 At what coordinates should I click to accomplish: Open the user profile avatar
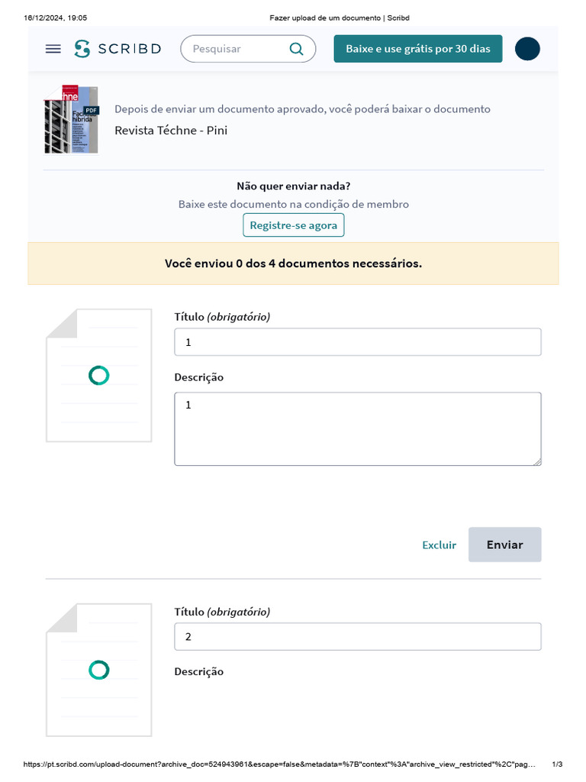[x=527, y=49]
